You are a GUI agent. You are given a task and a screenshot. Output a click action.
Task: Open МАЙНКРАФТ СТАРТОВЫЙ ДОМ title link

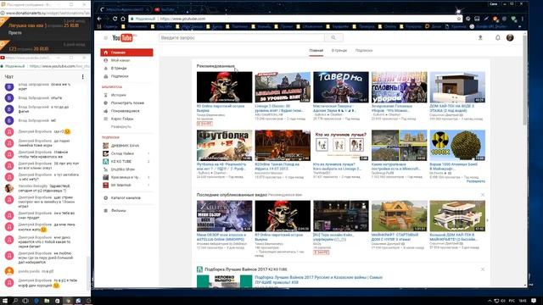pos(395,237)
